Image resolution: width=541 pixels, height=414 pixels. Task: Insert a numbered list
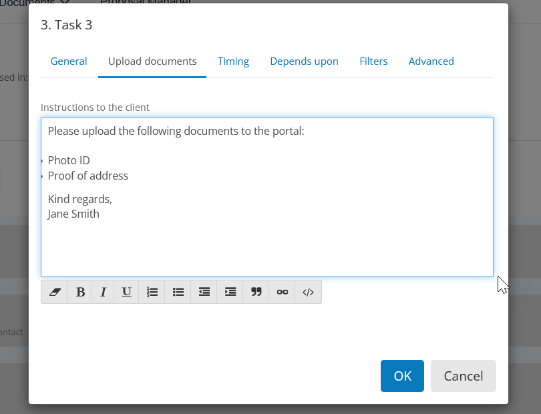coord(152,292)
